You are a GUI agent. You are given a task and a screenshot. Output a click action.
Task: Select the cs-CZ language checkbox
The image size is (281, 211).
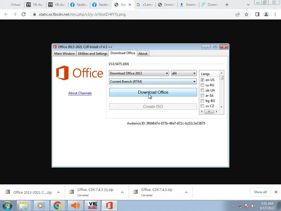[x=202, y=106]
